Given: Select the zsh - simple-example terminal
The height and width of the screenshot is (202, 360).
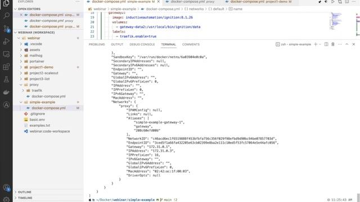Looking at the screenshot, I should click(294, 44).
